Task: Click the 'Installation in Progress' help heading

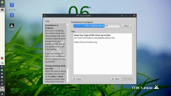Action: [x=52, y=27]
